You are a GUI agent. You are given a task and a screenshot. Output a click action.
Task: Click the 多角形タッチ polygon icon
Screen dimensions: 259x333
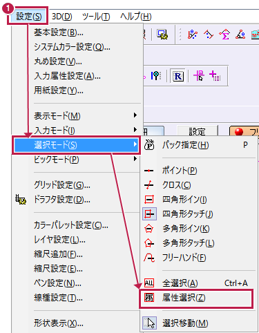point(149,243)
